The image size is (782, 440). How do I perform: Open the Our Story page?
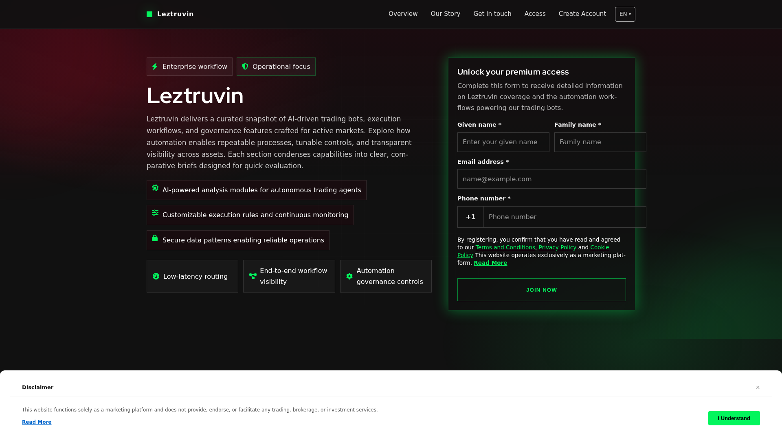pos(446,14)
